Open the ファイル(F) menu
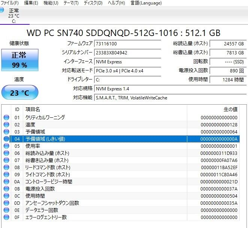 10,3
